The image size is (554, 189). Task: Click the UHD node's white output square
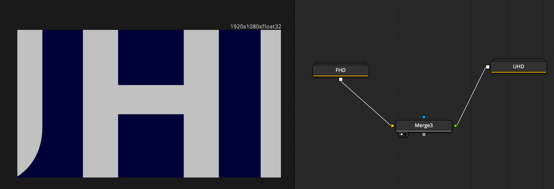(487, 67)
